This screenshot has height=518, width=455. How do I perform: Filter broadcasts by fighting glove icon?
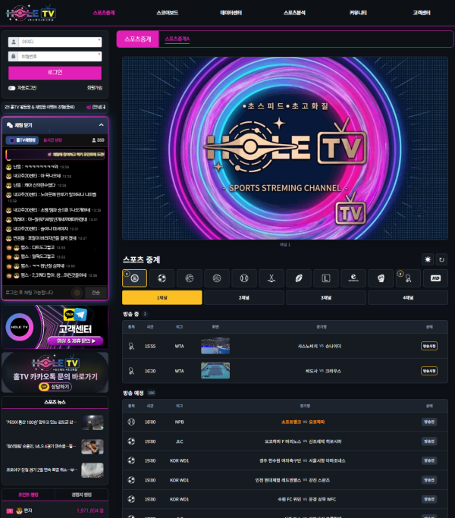pos(381,278)
